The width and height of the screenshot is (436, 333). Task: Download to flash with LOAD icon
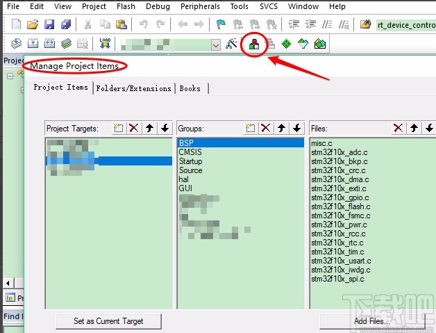tap(105, 44)
